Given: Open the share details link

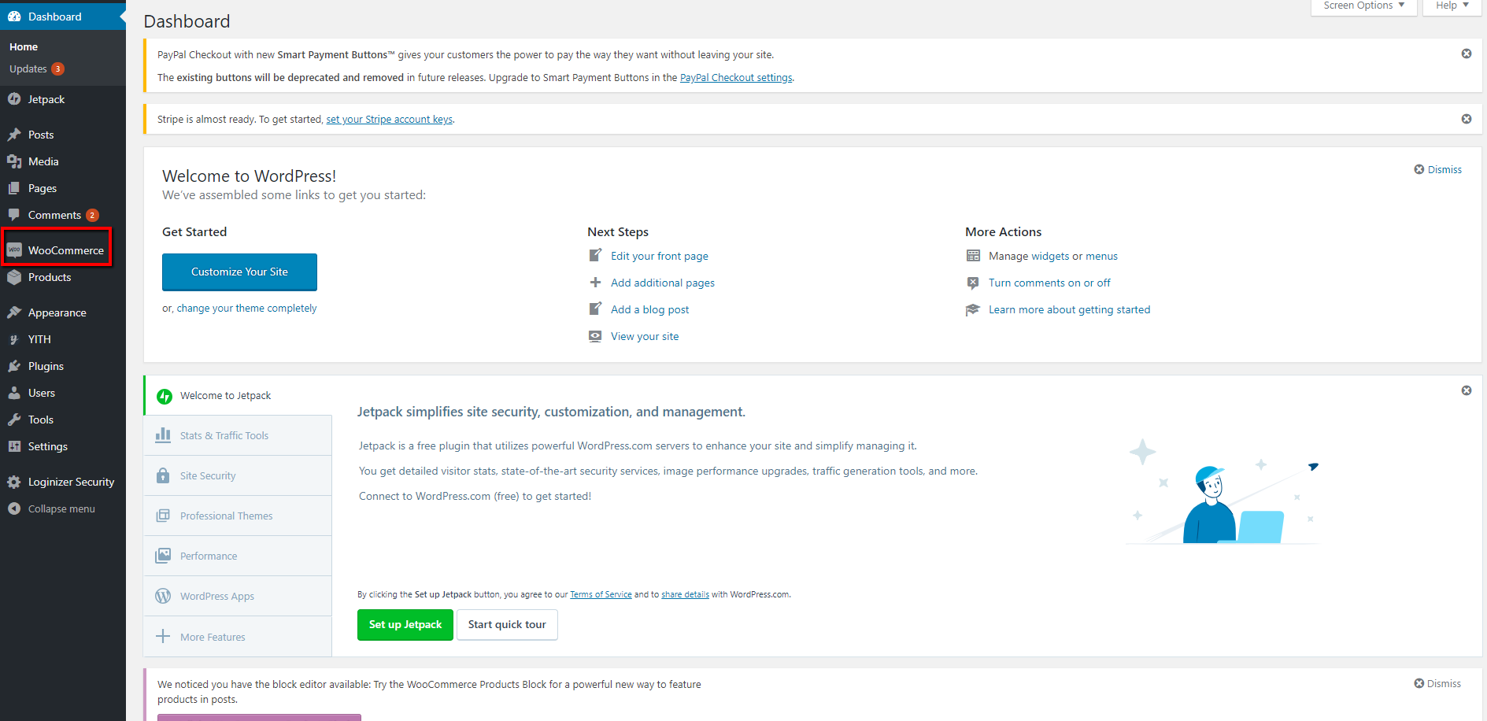Looking at the screenshot, I should click(685, 595).
